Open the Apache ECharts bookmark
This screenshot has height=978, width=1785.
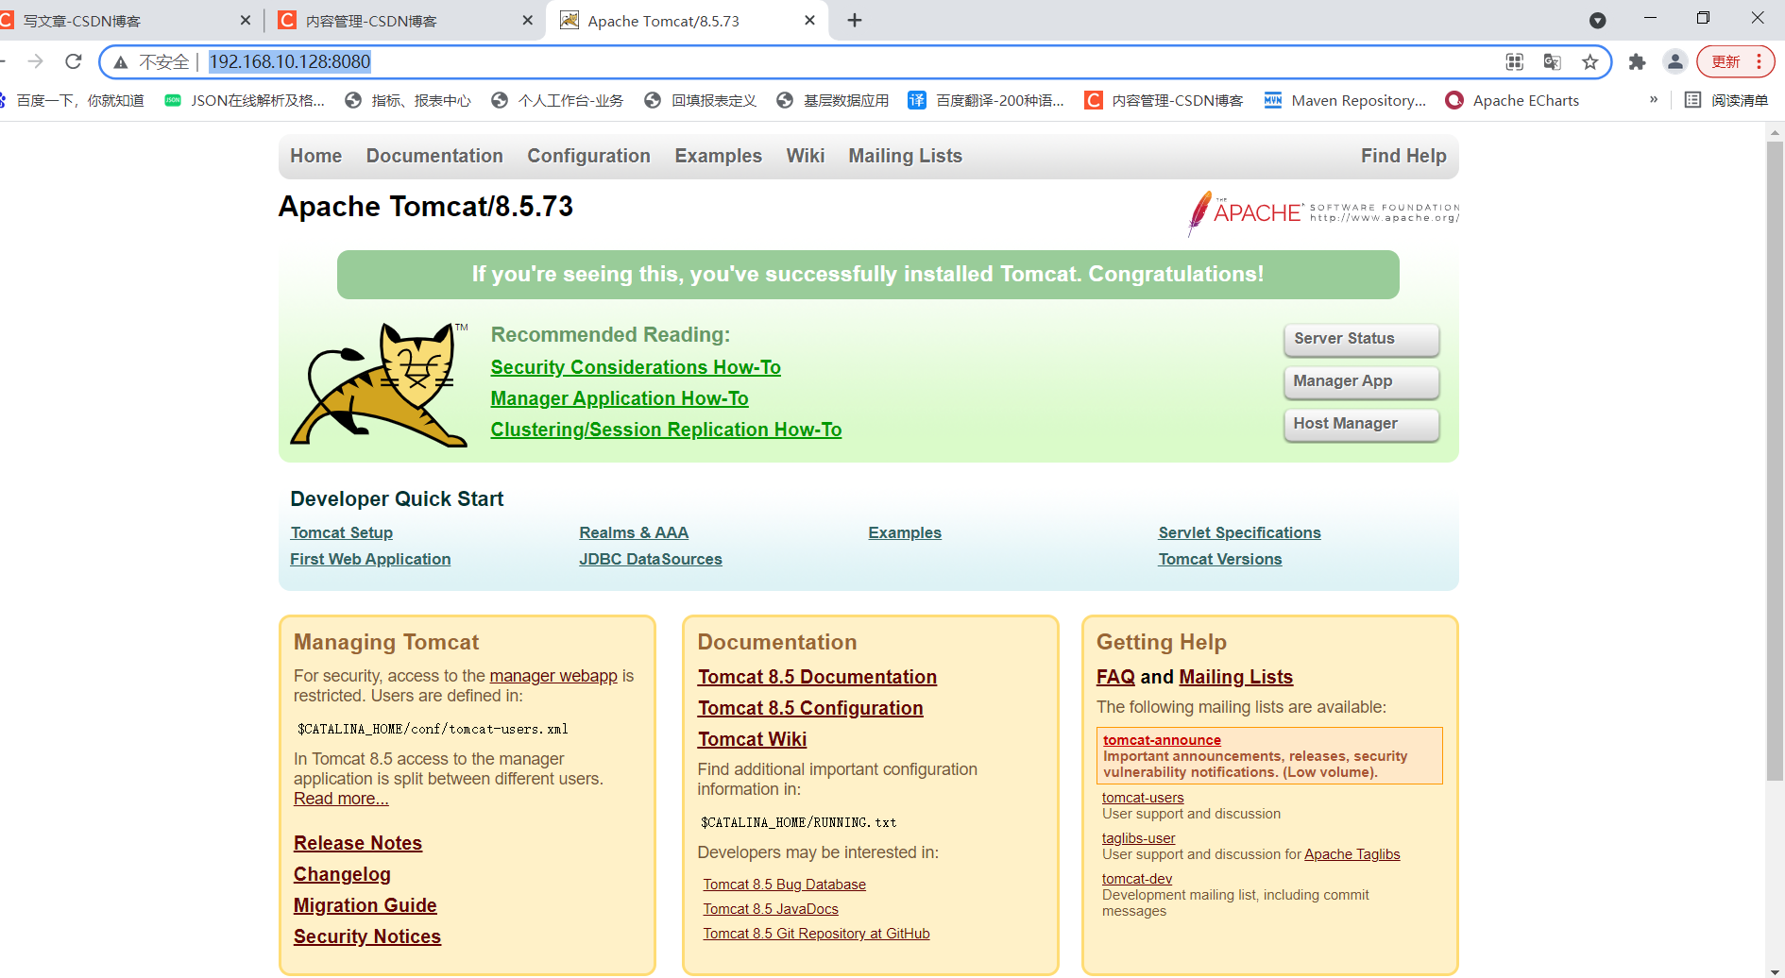click(1513, 100)
